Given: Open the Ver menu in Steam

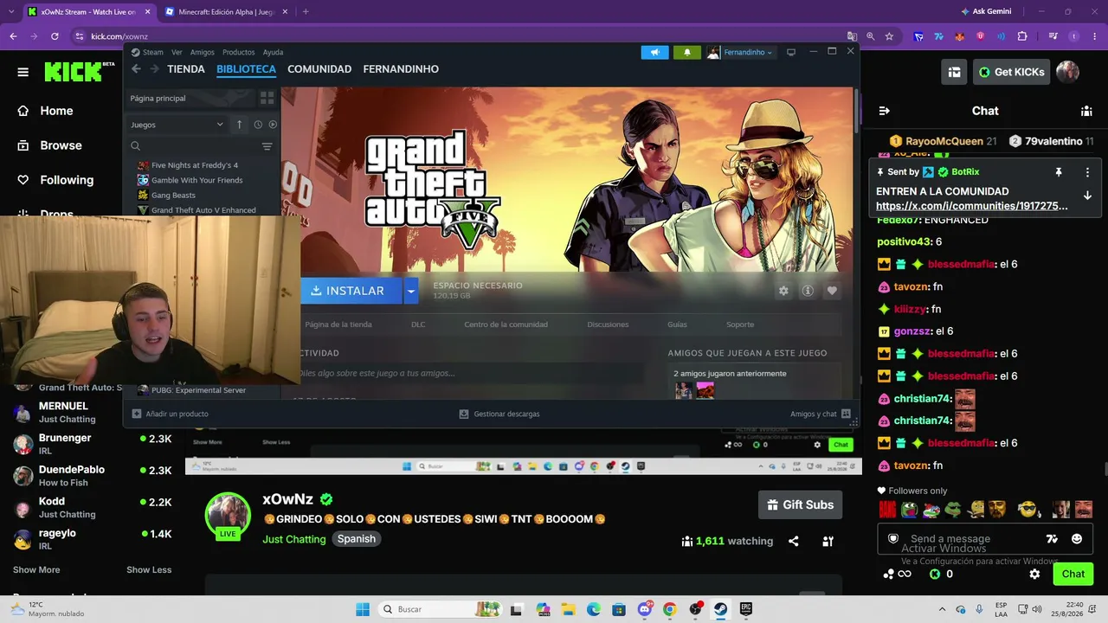Looking at the screenshot, I should coord(177,52).
